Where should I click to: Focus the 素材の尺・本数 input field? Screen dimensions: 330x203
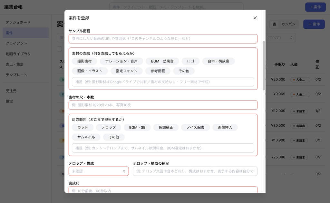point(163,105)
